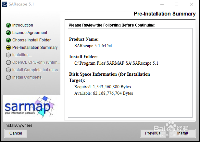The height and width of the screenshot is (142, 200).
Task: Select the final Install Complete step label
Action: click(27, 77)
